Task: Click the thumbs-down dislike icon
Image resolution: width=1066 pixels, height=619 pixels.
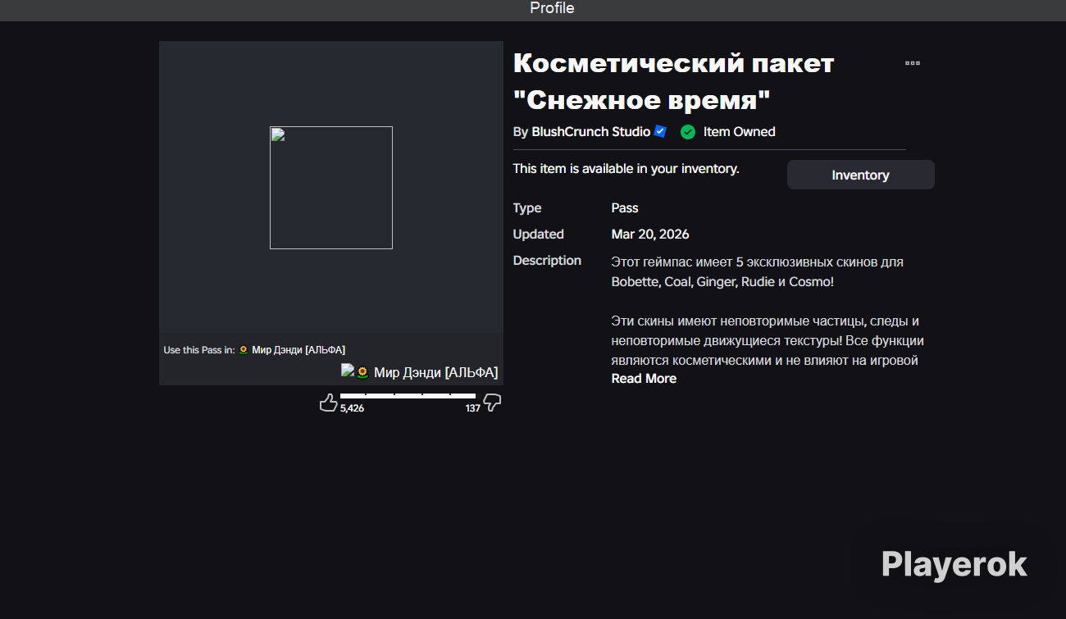Action: click(x=492, y=403)
